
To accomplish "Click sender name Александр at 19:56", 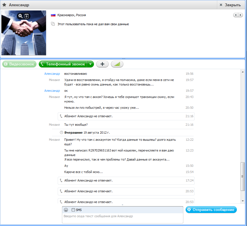I will 52,74.
